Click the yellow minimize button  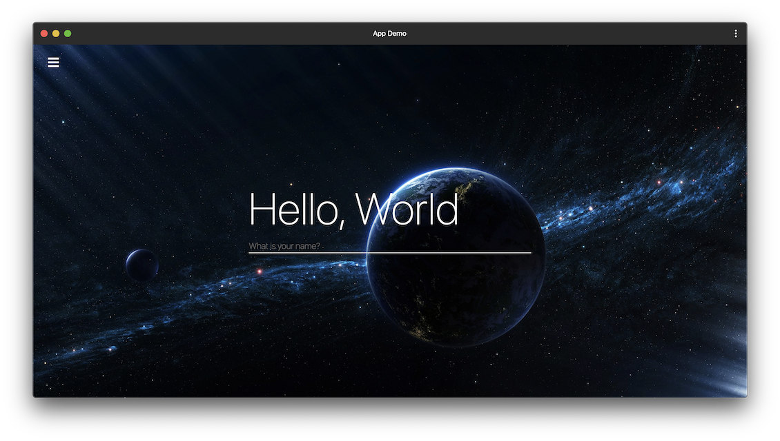click(55, 32)
